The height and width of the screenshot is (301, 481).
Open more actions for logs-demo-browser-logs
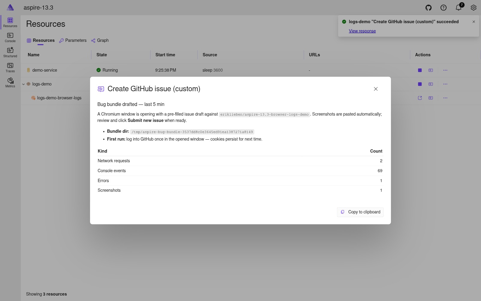(445, 98)
